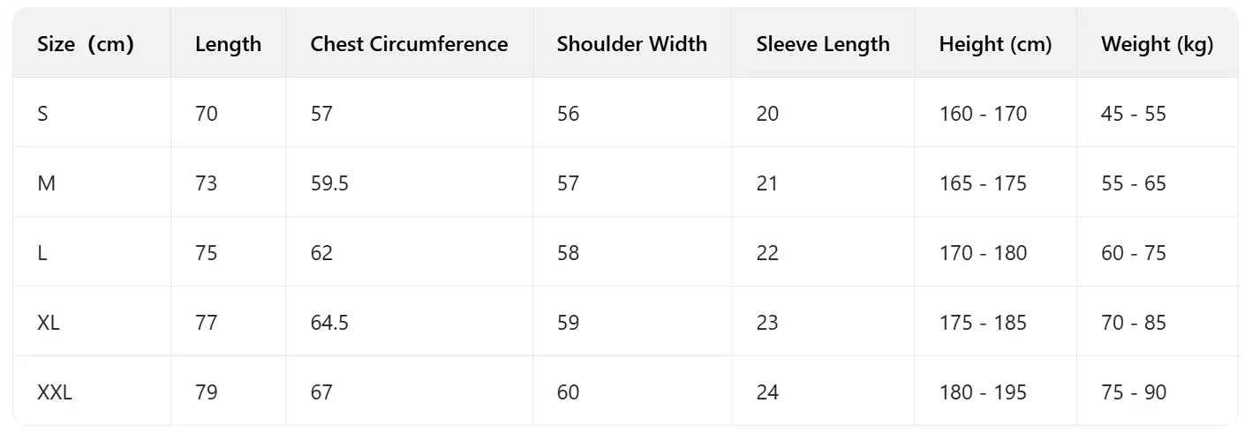
Task: Select the 160 - 170 height range
Action: point(983,114)
